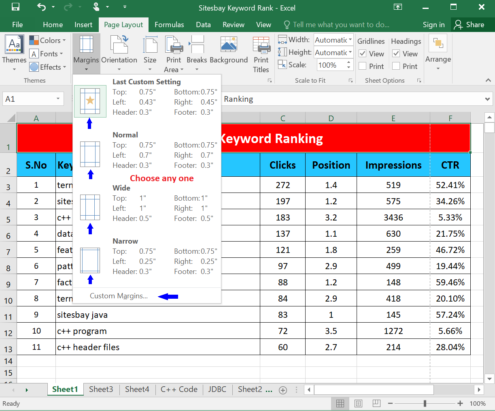Select all cells corner button

(x=8, y=118)
